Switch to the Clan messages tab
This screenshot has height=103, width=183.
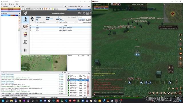pos(19,95)
